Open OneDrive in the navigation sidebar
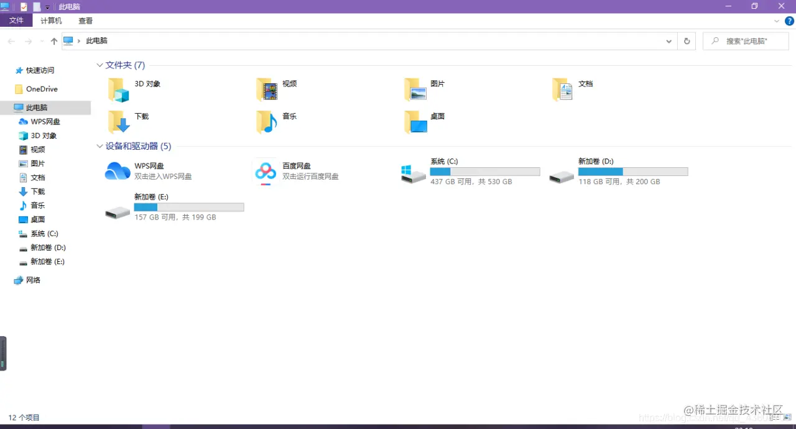The width and height of the screenshot is (796, 429). (x=42, y=89)
